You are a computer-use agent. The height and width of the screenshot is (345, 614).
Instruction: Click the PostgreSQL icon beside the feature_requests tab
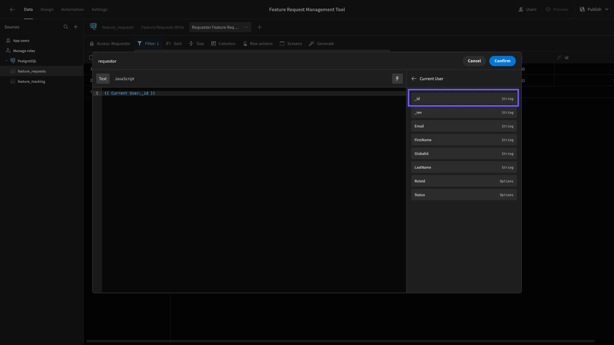93,27
